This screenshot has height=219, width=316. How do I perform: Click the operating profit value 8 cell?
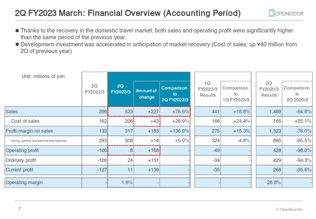click(121, 150)
